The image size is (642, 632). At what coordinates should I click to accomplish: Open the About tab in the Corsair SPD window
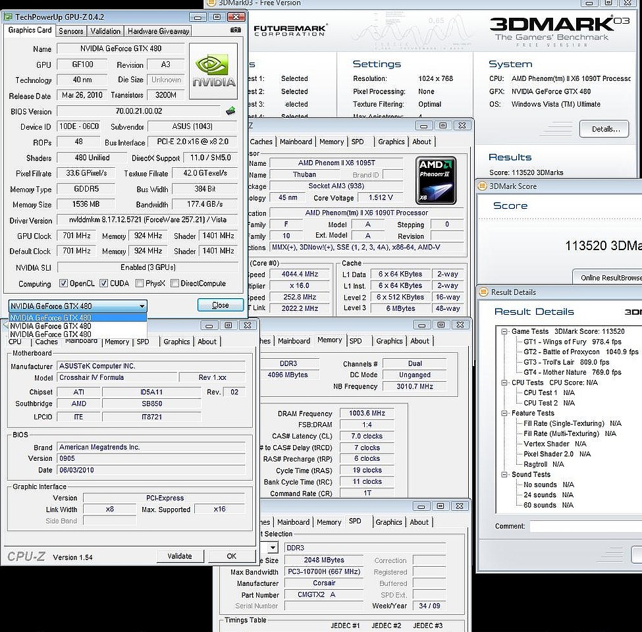(419, 522)
